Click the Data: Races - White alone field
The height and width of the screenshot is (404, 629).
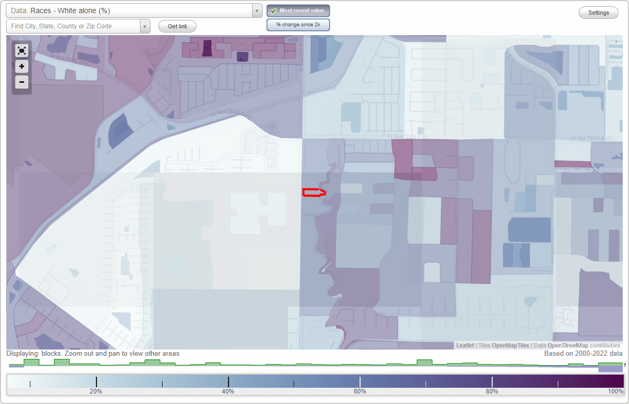coord(129,10)
